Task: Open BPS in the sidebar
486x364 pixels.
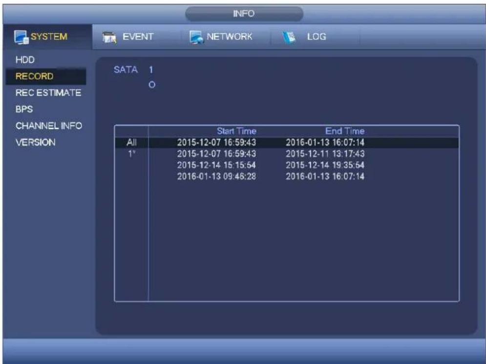Action: (24, 109)
